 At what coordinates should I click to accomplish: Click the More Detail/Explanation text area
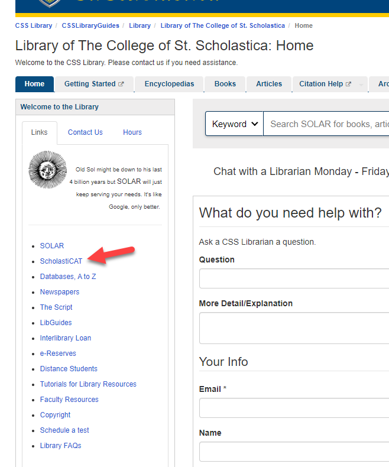coord(294,328)
